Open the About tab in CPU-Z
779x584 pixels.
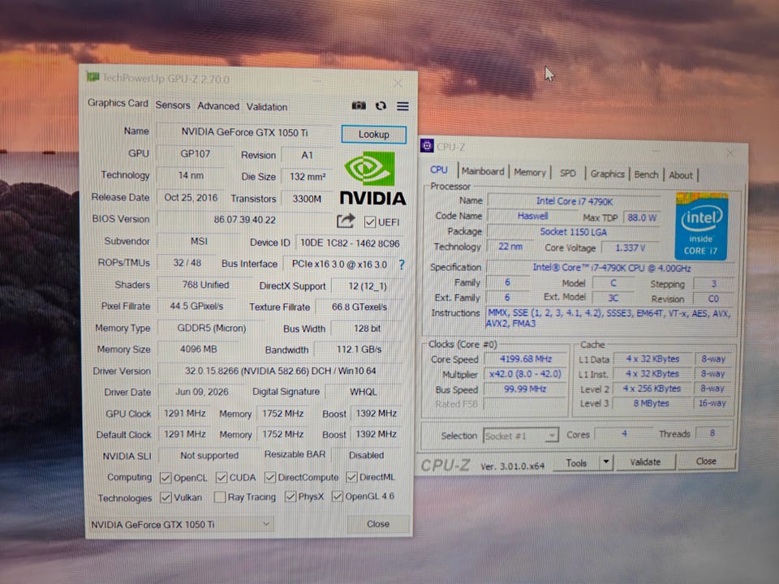click(680, 175)
